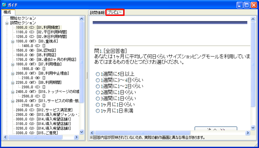
Task: Click tree panel vertical scrollbar thumb
Action: pyautogui.click(x=81, y=62)
